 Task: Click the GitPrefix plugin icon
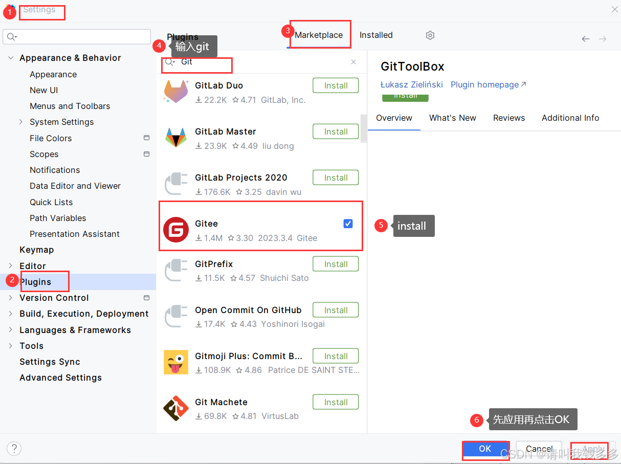176,271
